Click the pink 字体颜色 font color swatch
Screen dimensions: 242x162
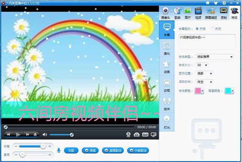(x=198, y=91)
